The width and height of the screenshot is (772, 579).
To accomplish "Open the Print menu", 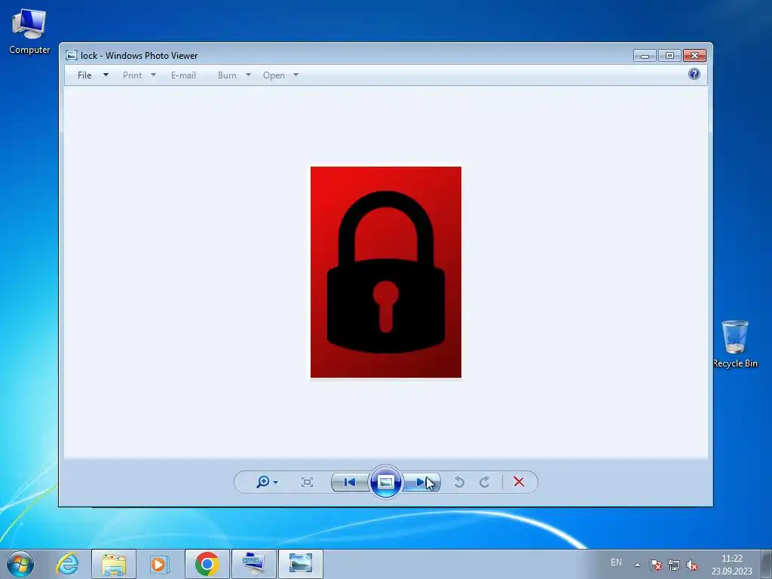I will (133, 75).
